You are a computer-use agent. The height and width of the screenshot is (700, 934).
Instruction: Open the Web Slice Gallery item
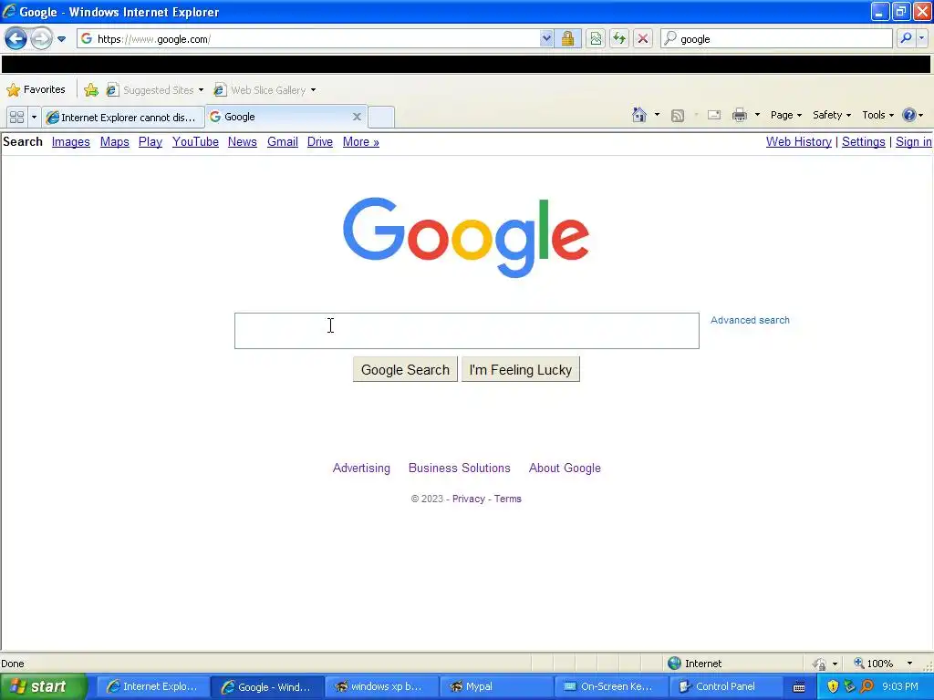(x=265, y=90)
